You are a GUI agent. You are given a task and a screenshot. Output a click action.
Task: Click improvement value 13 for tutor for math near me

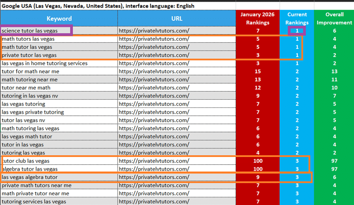click(x=334, y=71)
